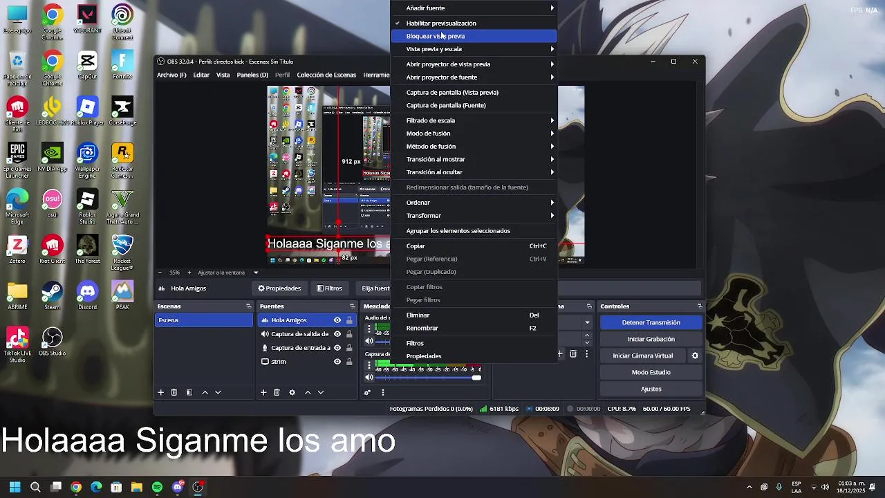Open source Propiedades button above the panels
The image size is (885, 498).
click(279, 288)
